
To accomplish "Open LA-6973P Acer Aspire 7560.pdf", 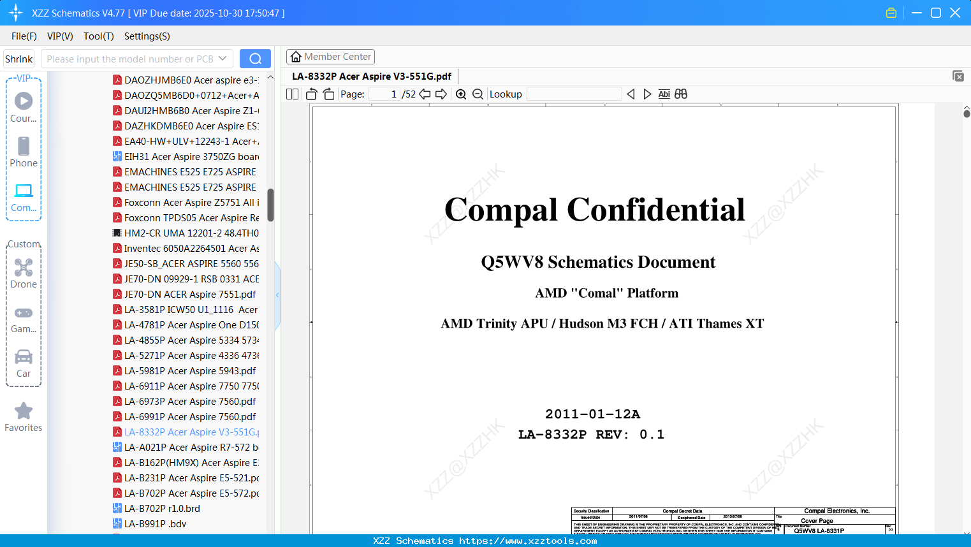I will pyautogui.click(x=184, y=402).
